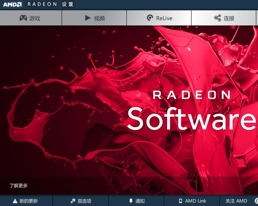Screen dimensions: 258x206
Task: Click the Radeon Software banner text
Action: pyautogui.click(x=192, y=110)
